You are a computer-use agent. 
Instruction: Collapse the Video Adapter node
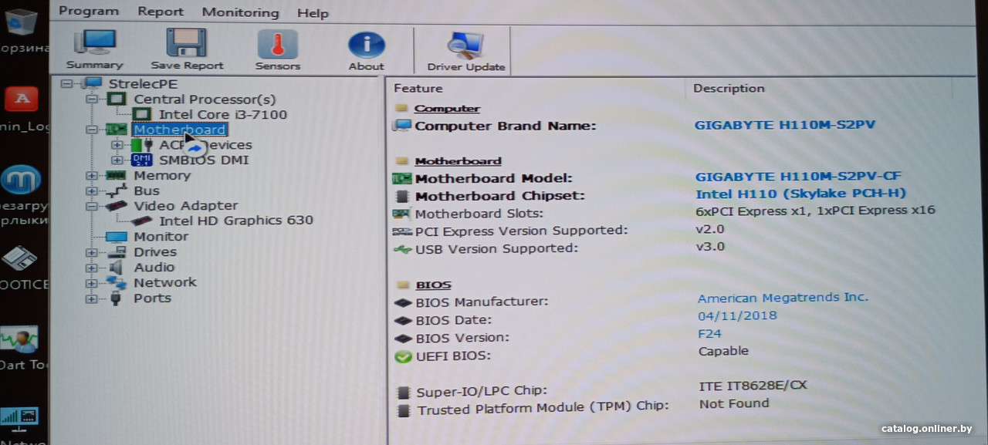(x=92, y=206)
